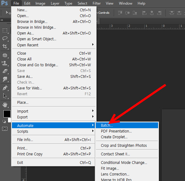Screen dimensions: 185x181
Task: Select the Pen tool
Action: [x=5, y=88]
